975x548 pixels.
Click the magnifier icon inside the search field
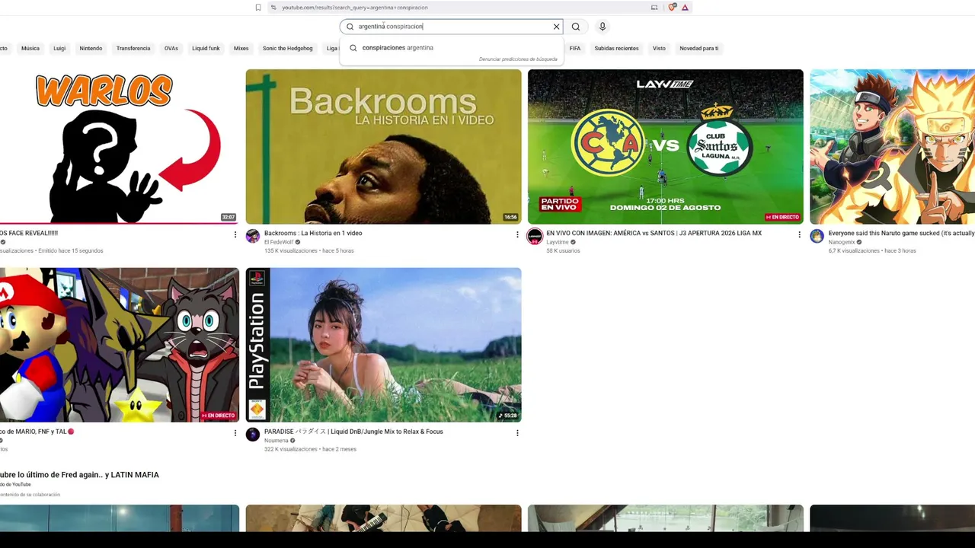350,27
